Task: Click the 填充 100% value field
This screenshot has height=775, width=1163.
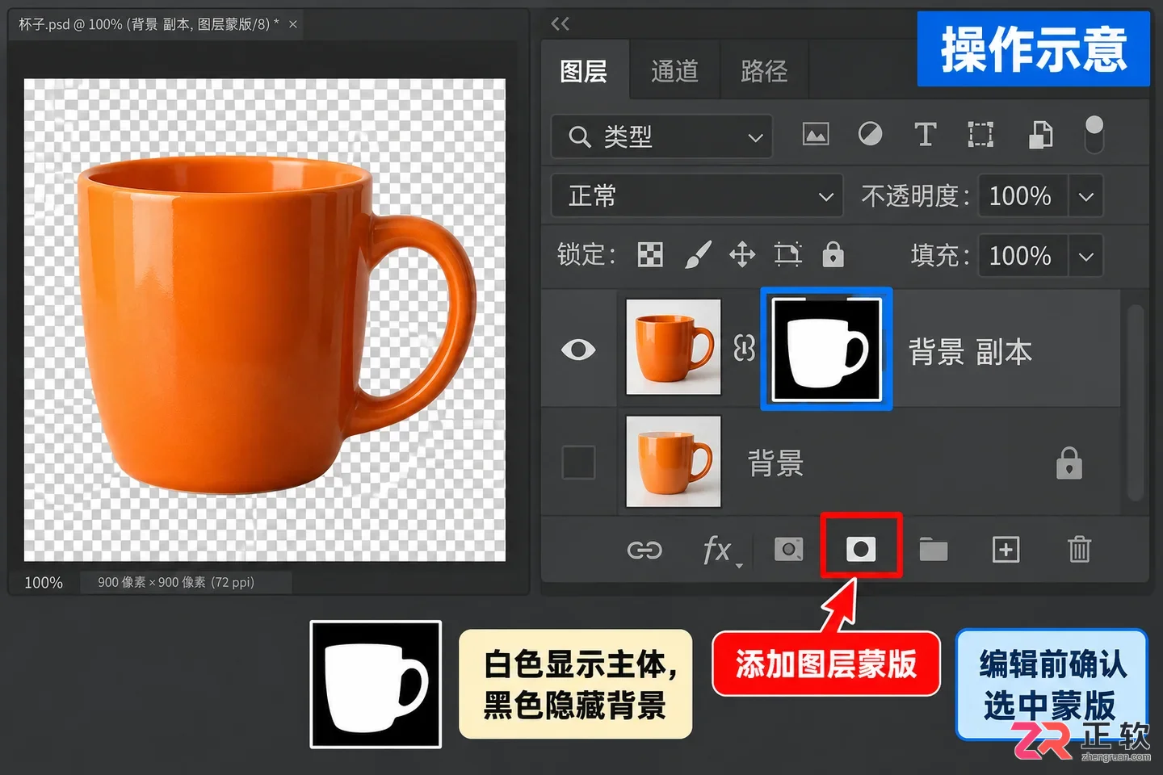Action: coord(1022,257)
